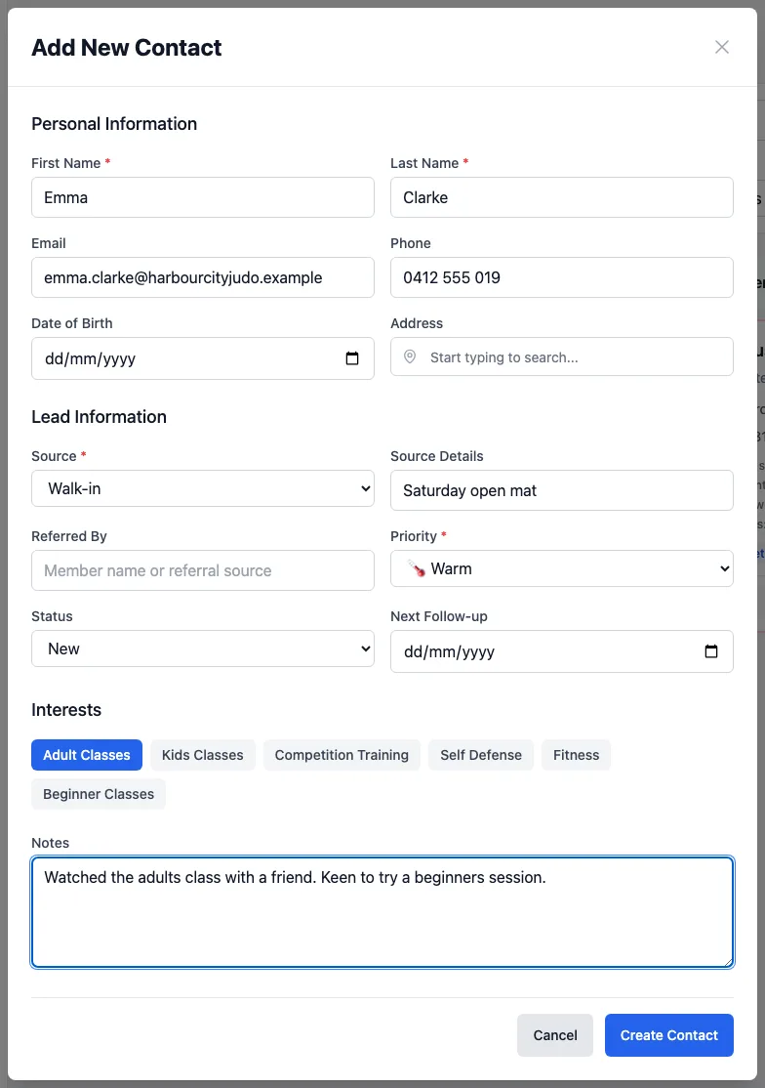The image size is (765, 1088).
Task: Click the Address label
Action: tap(417, 323)
